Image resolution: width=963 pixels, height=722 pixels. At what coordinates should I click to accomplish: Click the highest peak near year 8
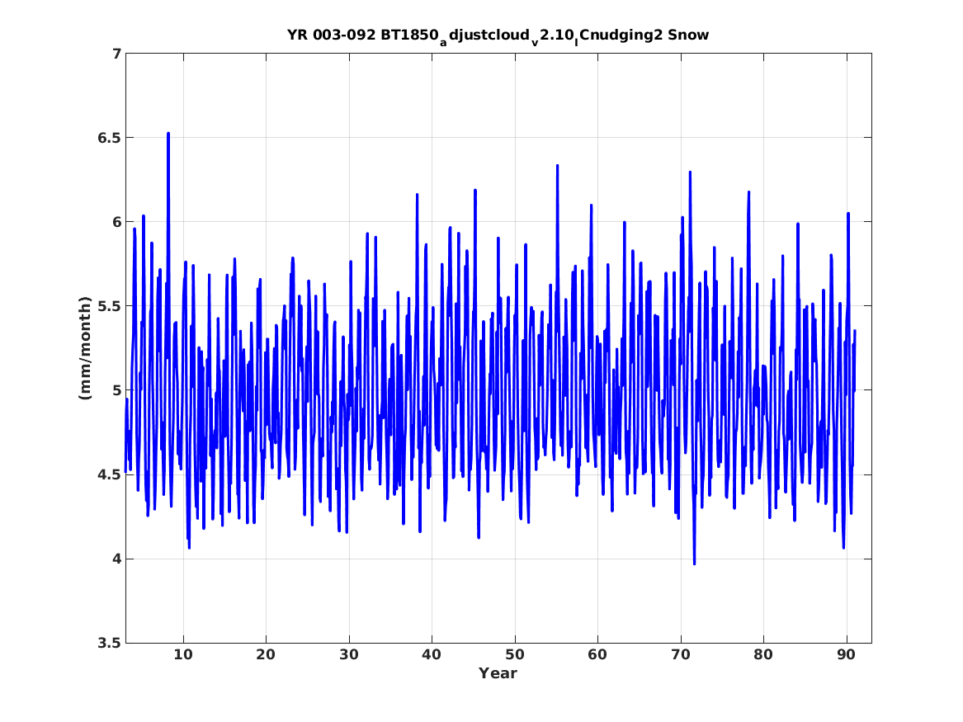coord(168,134)
